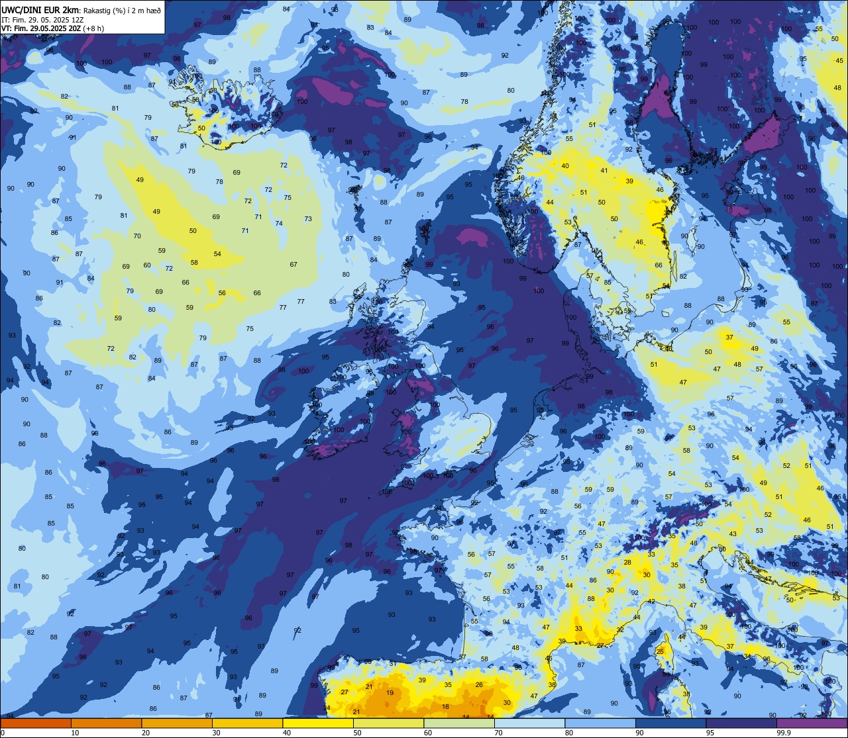Click the humidity value 73 in the Atlantic

tap(308, 219)
